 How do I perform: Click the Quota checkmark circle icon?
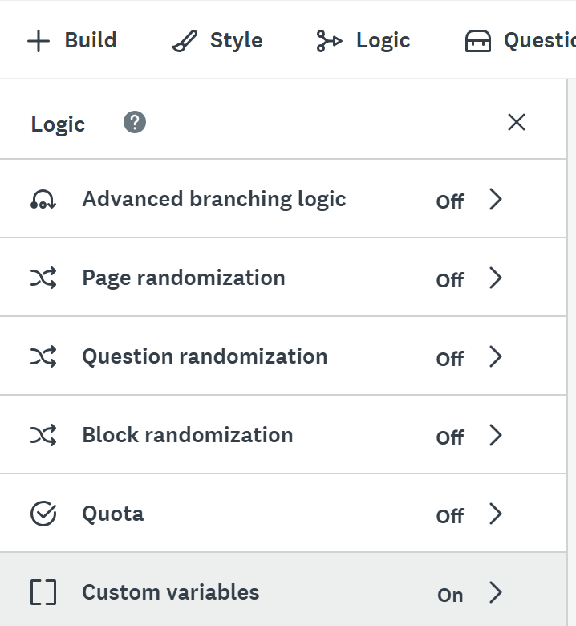43,514
